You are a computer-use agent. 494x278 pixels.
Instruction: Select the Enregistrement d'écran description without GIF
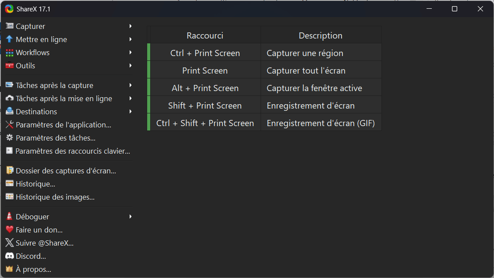click(321, 106)
